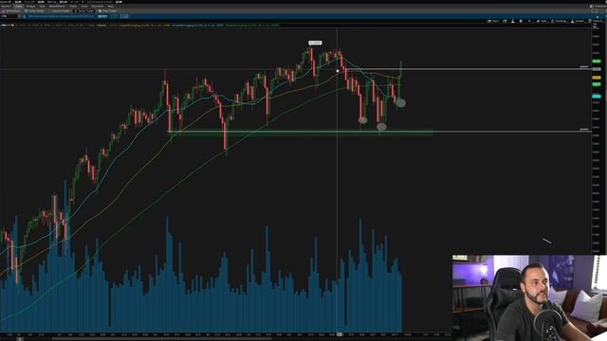The height and width of the screenshot is (341, 607).
Task: Open the Studies menu
Action: pyautogui.click(x=578, y=21)
